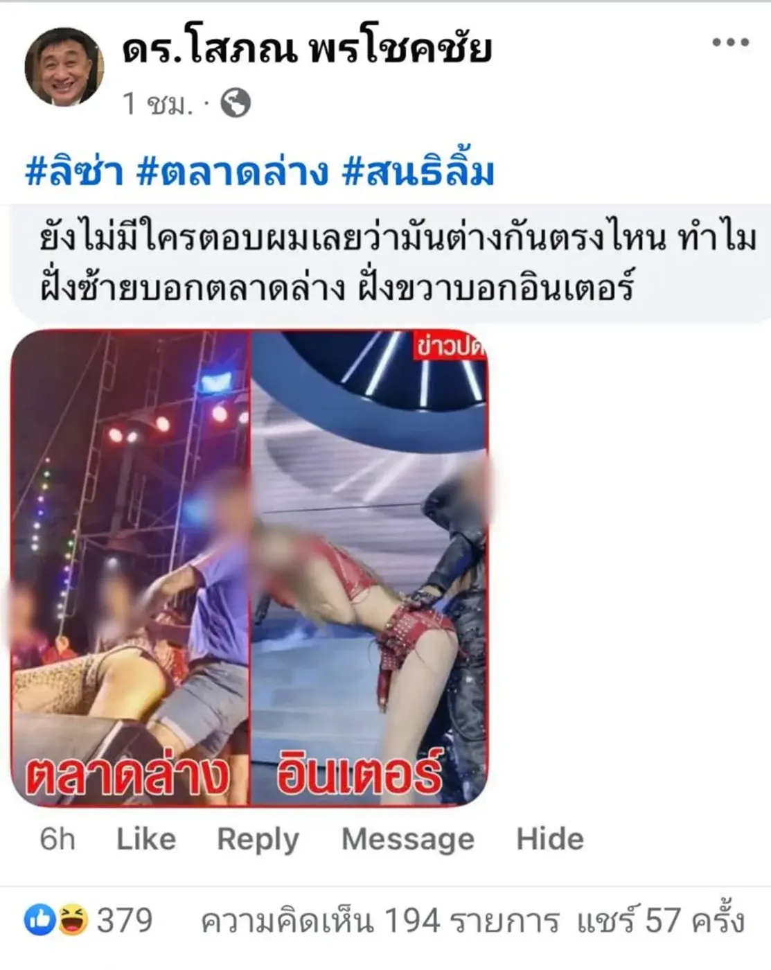Click the comment text bubble

pyautogui.click(x=391, y=264)
